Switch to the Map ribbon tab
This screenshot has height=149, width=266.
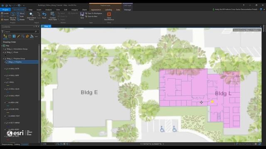(30, 10)
